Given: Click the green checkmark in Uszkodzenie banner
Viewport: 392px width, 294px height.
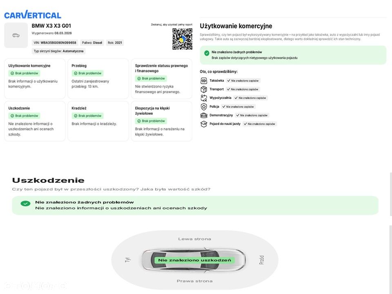Looking at the screenshot, I should (x=25, y=203).
